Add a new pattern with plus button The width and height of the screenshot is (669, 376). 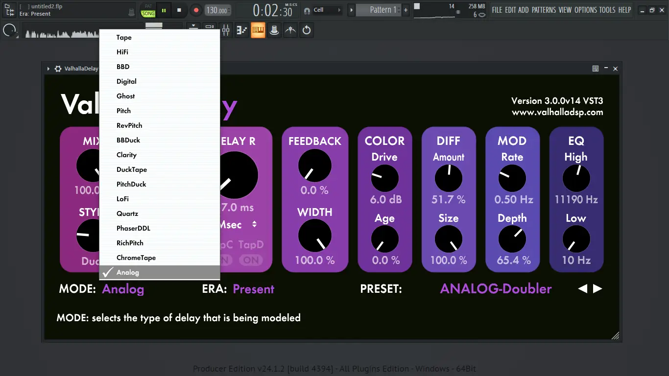tap(406, 10)
